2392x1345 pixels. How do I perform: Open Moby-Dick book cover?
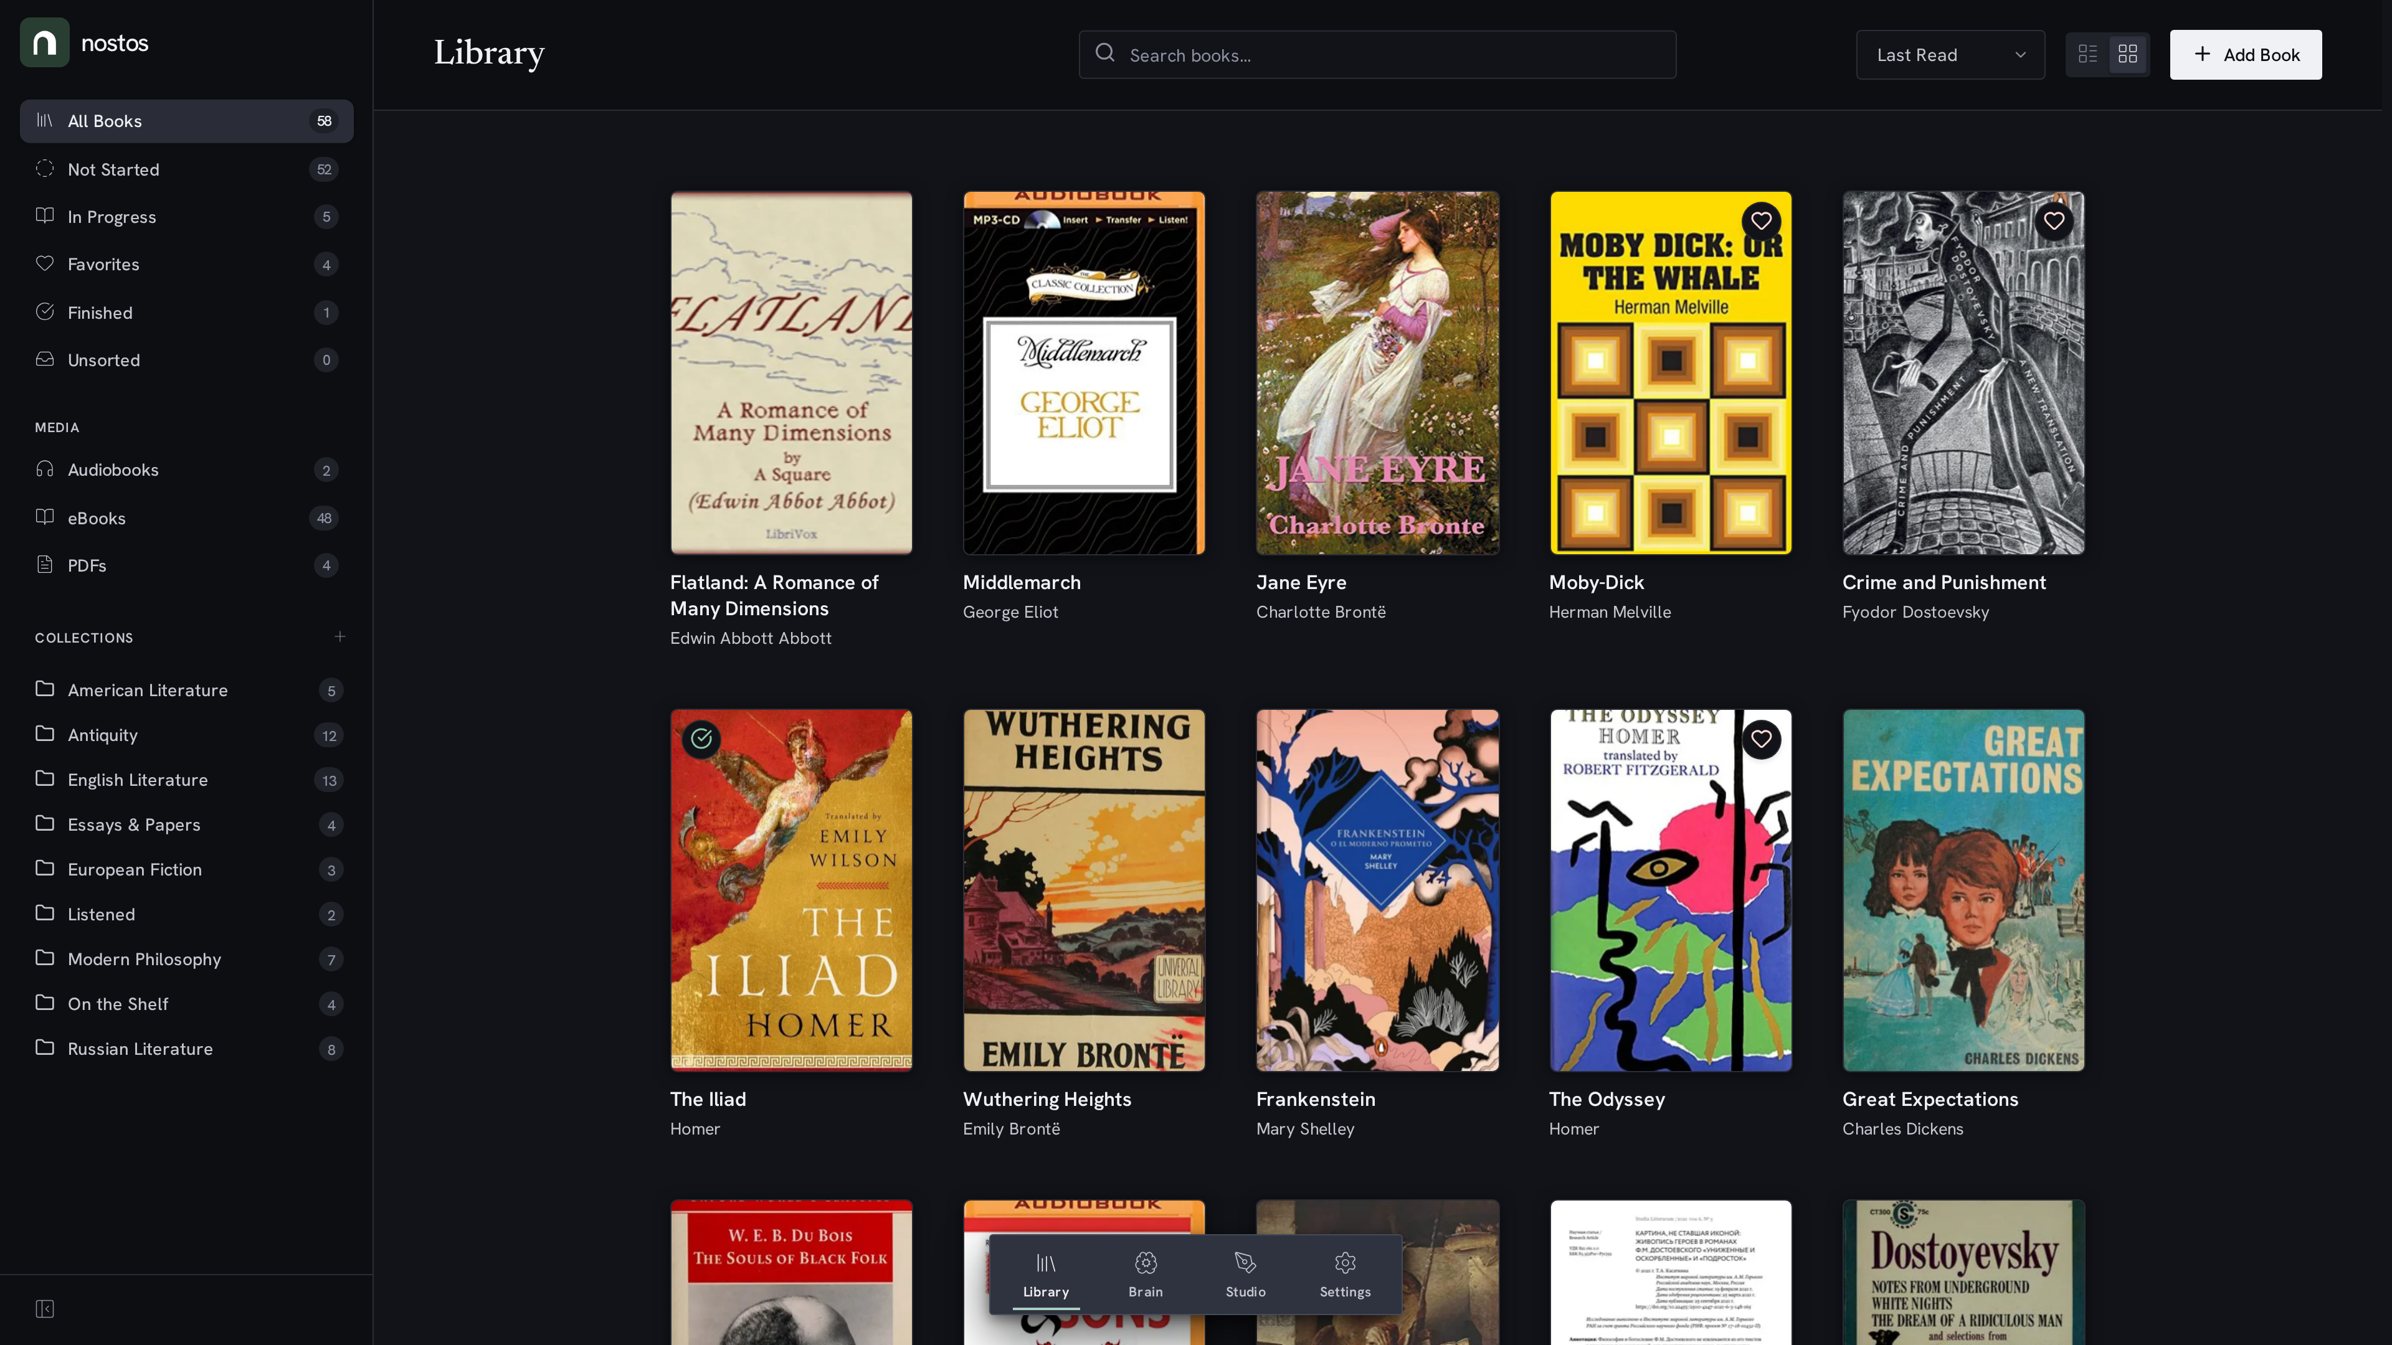pos(1669,373)
